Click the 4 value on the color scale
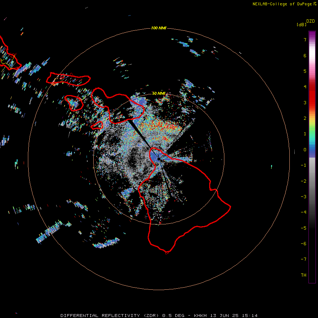The height and width of the screenshot is (318, 318). coord(305,87)
